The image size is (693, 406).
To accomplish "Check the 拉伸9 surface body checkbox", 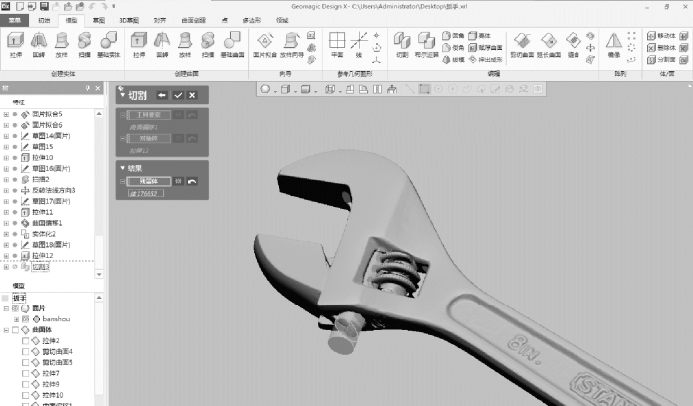I will point(25,384).
